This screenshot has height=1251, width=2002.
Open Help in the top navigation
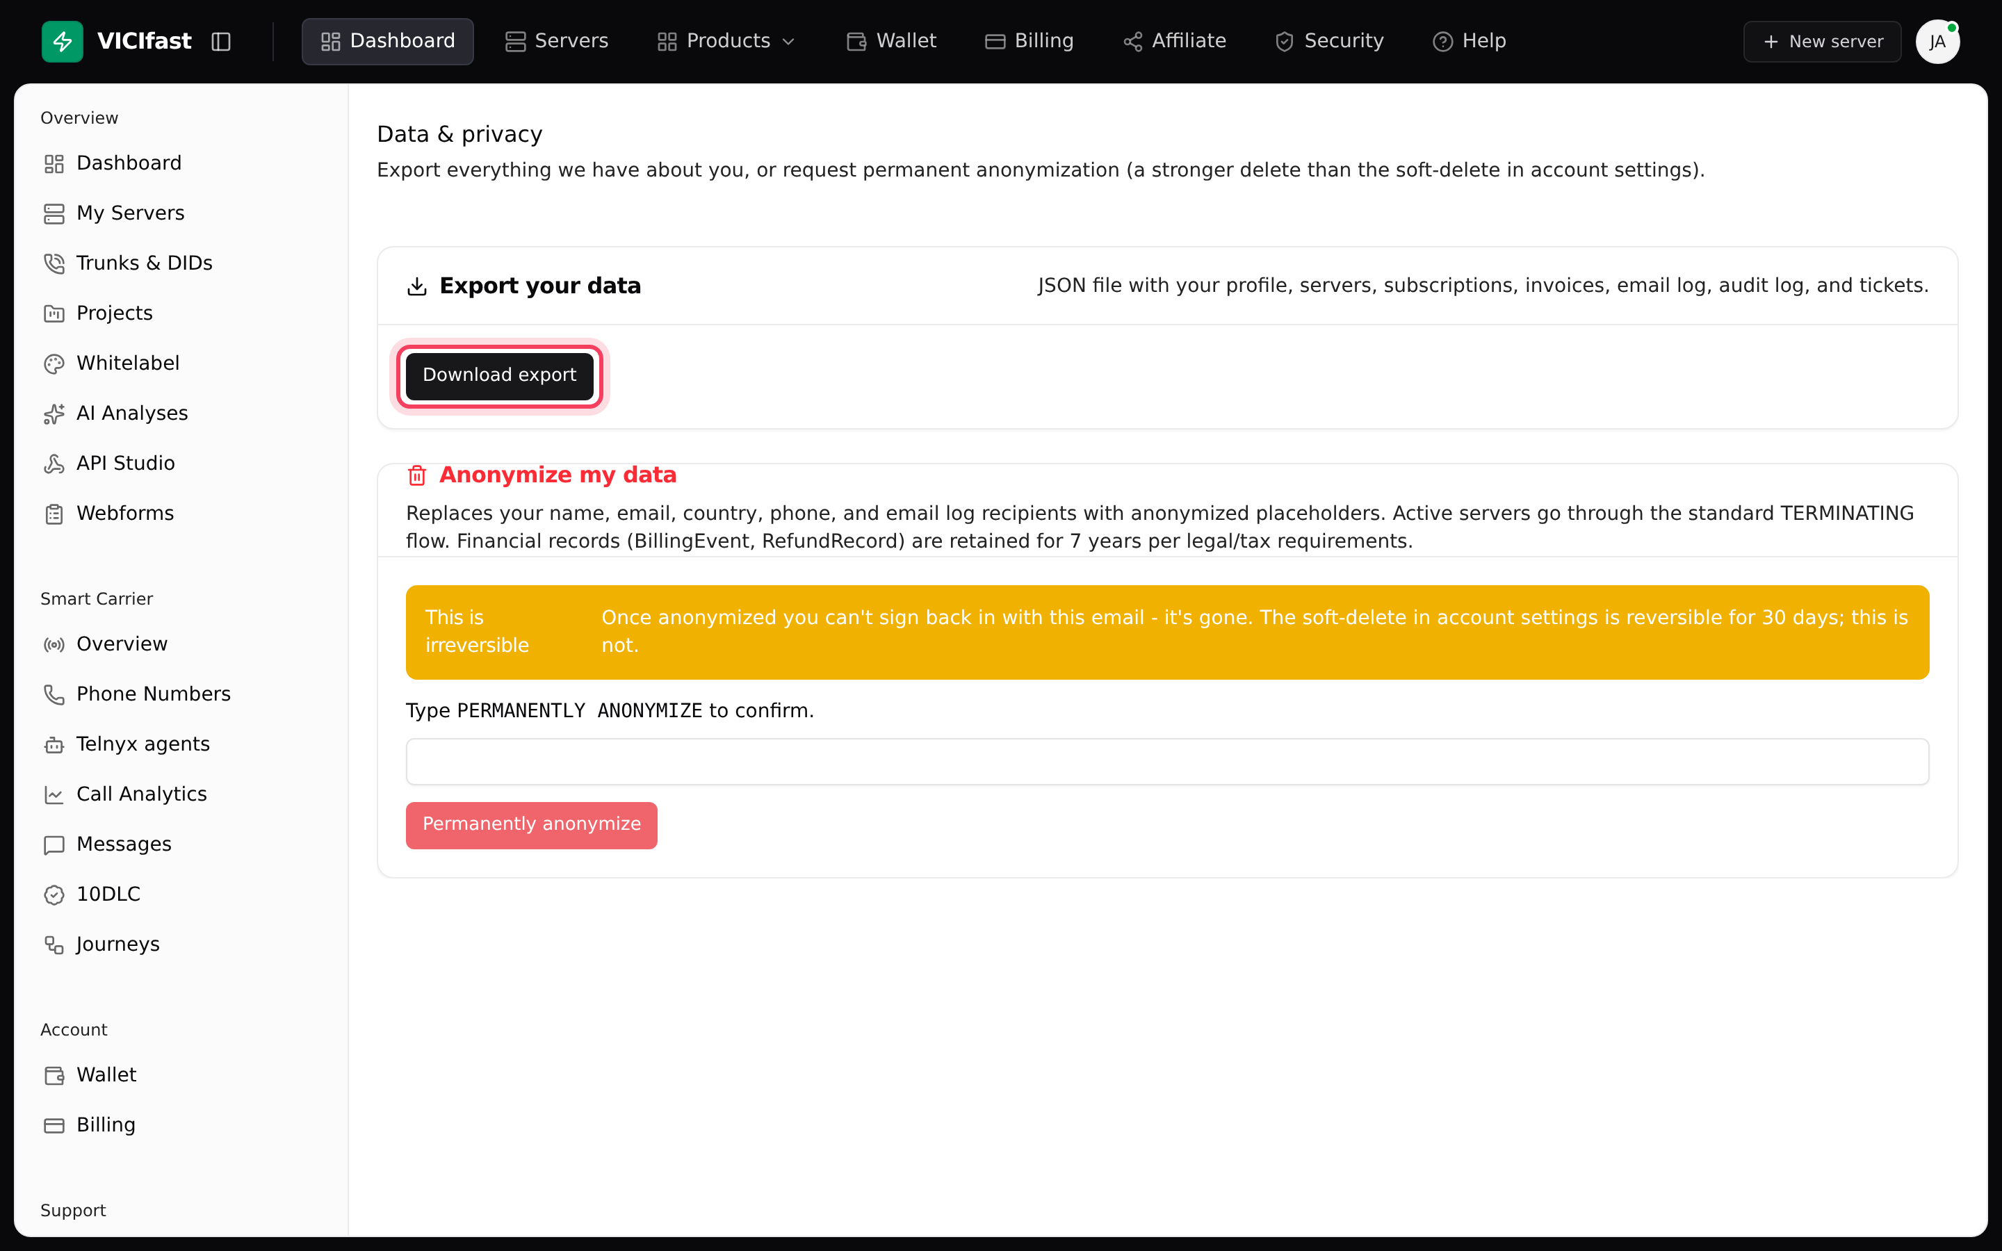(x=1470, y=42)
